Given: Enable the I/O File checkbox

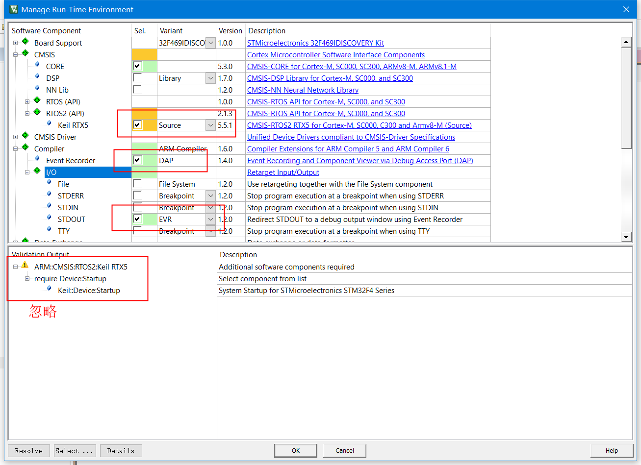Looking at the screenshot, I should pyautogui.click(x=137, y=184).
